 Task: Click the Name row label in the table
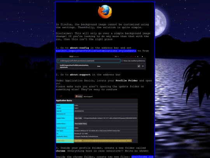click(58, 105)
